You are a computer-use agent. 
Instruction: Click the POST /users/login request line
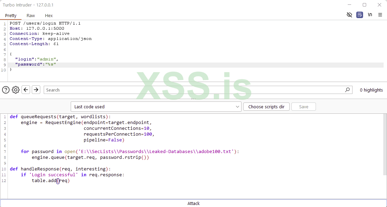45,23
